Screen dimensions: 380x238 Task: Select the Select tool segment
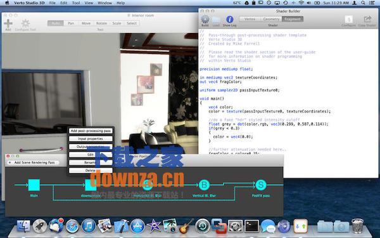click(132, 23)
